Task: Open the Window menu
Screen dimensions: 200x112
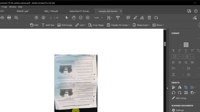Action: coord(12,7)
